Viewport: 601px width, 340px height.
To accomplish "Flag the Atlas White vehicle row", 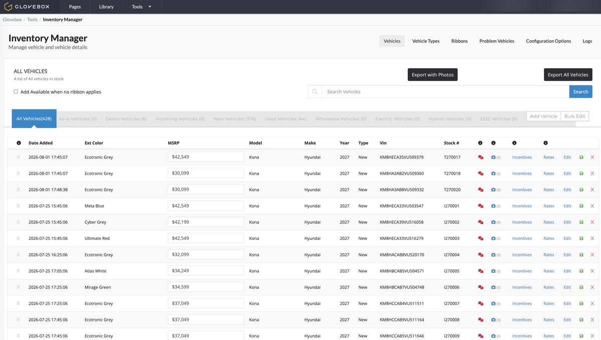I will pyautogui.click(x=18, y=271).
